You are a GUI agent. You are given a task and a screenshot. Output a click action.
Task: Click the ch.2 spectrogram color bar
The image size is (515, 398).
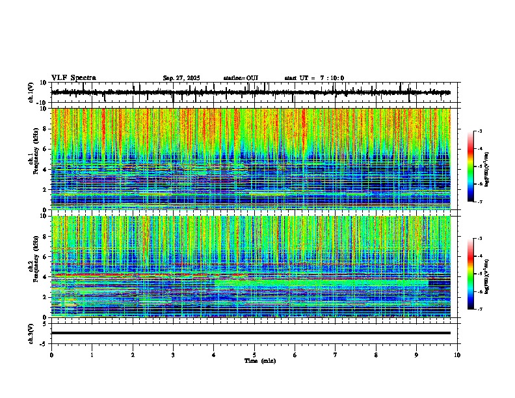tap(471, 274)
